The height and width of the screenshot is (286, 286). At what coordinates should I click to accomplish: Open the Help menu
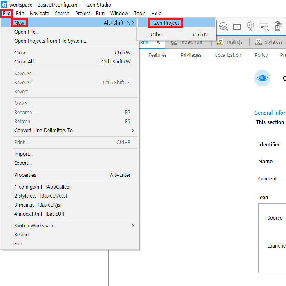tap(156, 14)
